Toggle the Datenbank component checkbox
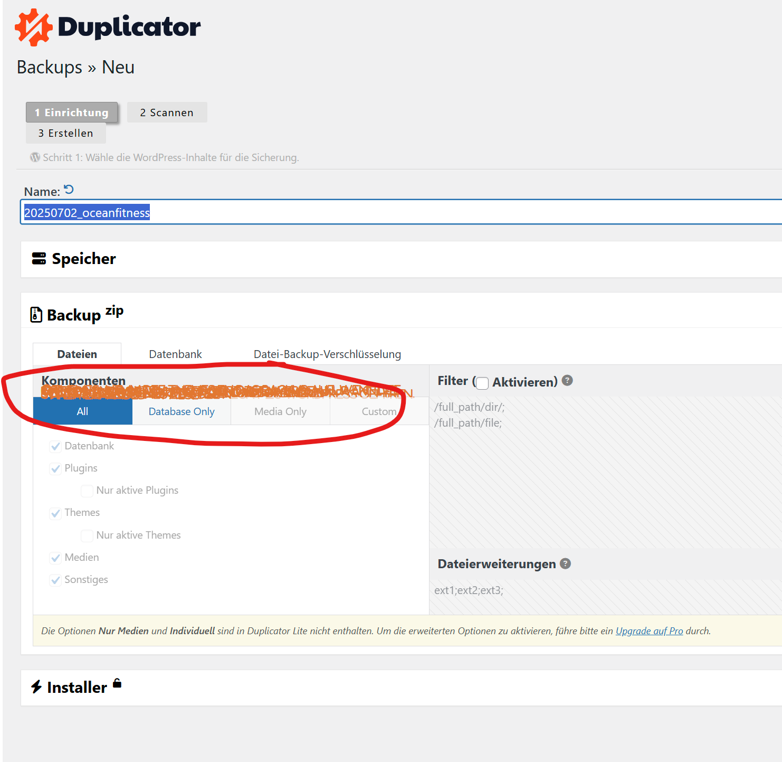 pos(55,446)
